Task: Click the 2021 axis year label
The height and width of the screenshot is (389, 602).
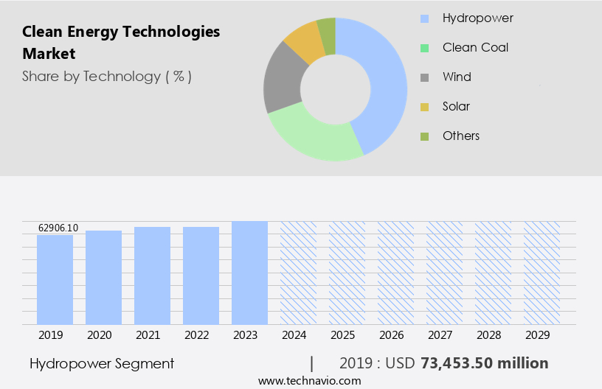Action: 148,335
